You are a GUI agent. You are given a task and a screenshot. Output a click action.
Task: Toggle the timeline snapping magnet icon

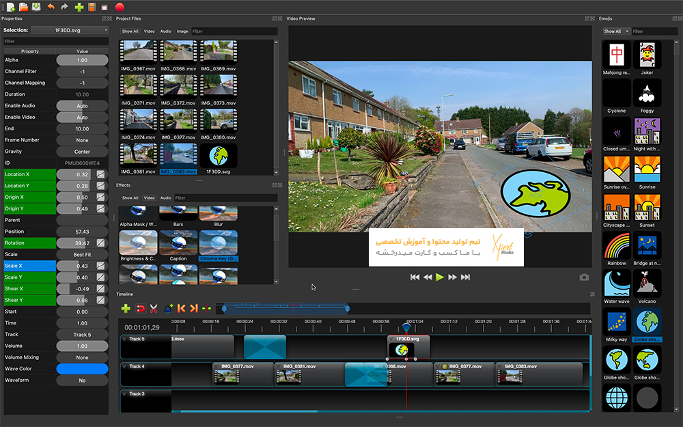[140, 309]
